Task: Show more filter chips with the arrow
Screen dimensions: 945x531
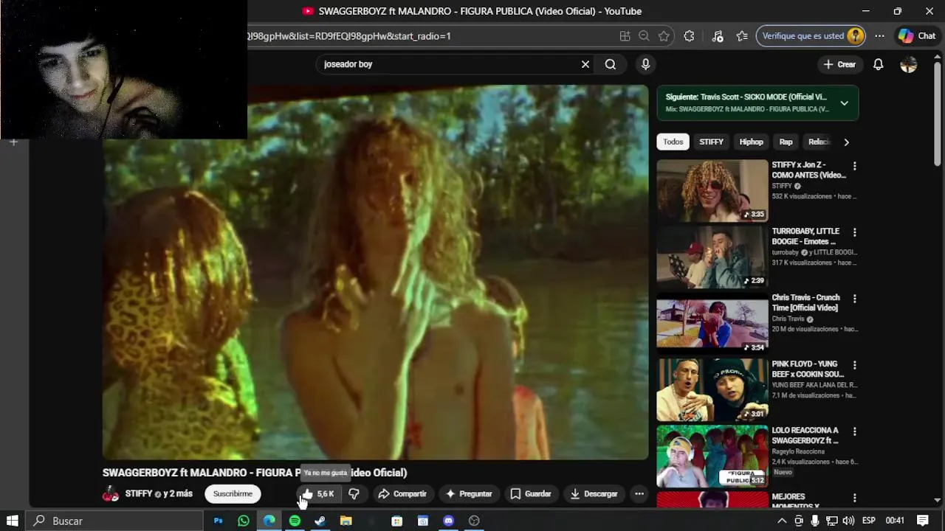Action: click(846, 142)
